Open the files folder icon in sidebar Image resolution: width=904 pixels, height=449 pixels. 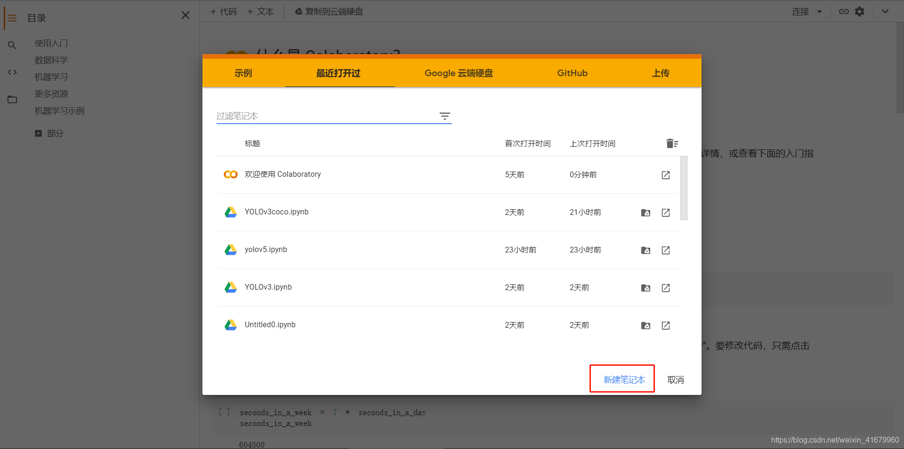(12, 99)
